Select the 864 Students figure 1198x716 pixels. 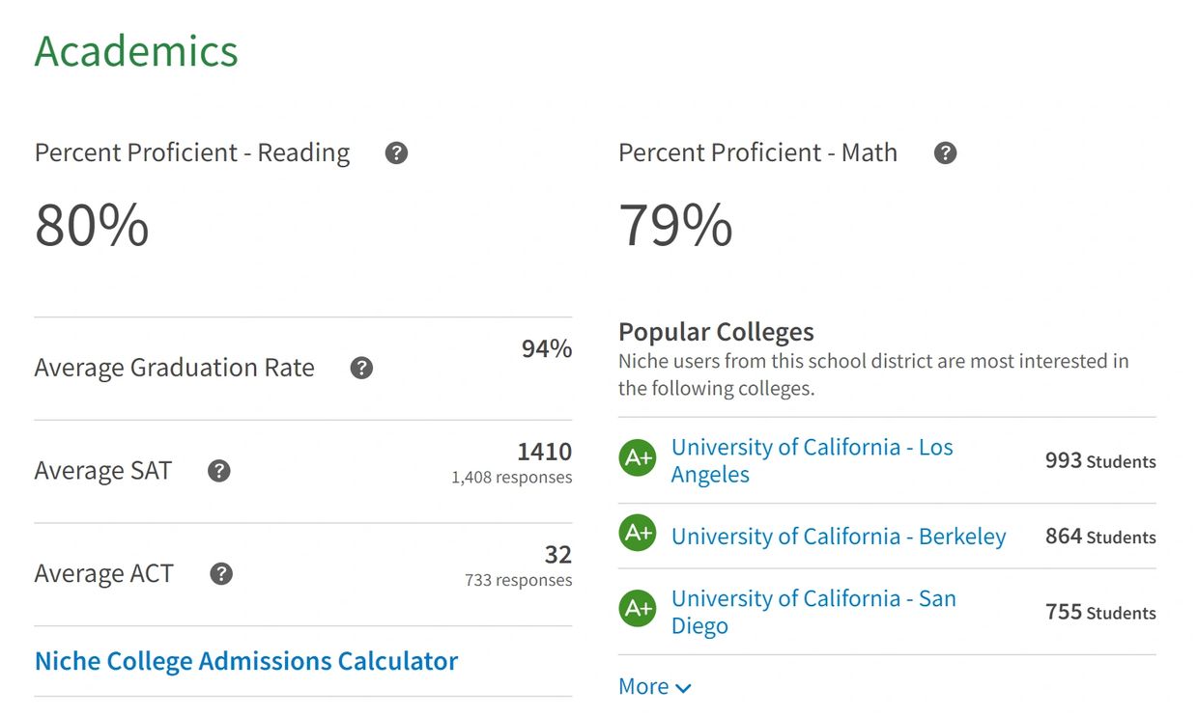click(1100, 537)
